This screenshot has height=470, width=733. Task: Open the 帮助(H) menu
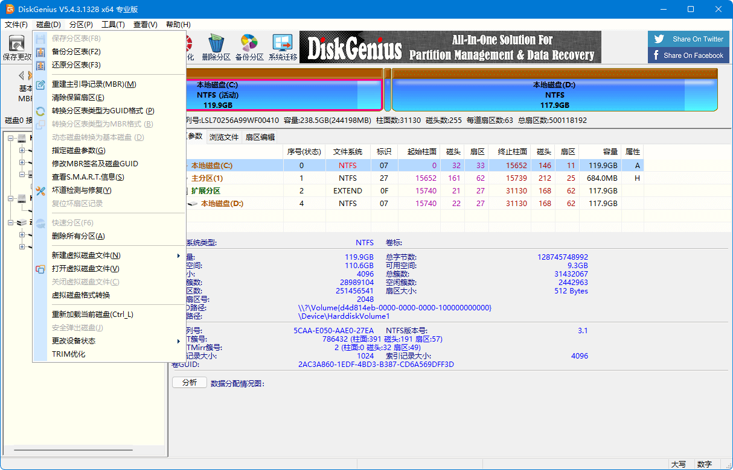tap(178, 25)
